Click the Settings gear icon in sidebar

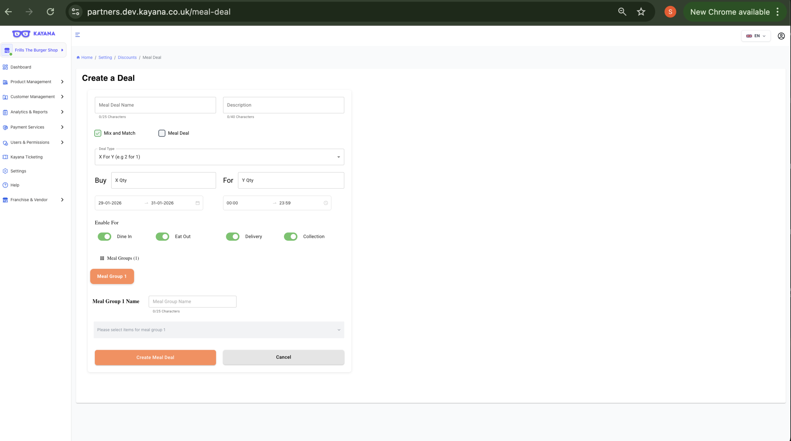[5, 171]
